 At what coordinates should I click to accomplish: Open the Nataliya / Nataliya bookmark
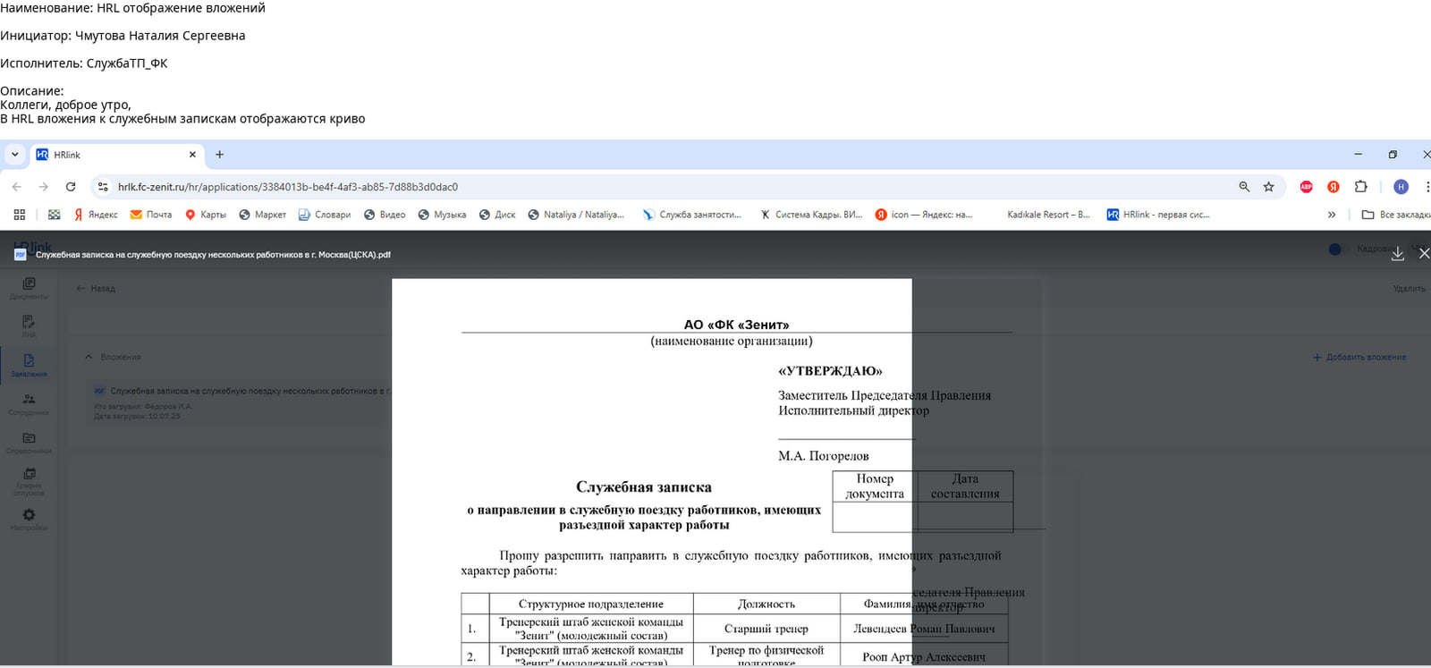(576, 215)
